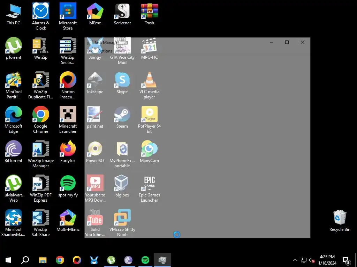This screenshot has height=267, width=357.
Task: Click the big box desktop icon
Action: [x=122, y=186]
